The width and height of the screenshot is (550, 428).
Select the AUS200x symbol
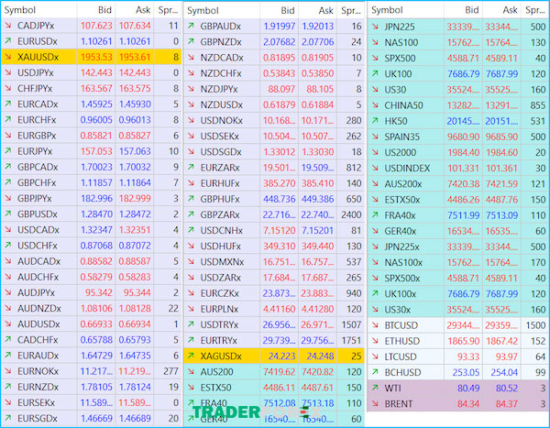(x=403, y=183)
